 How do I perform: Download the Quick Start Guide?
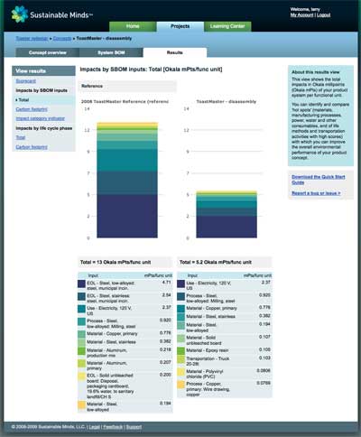click(319, 180)
